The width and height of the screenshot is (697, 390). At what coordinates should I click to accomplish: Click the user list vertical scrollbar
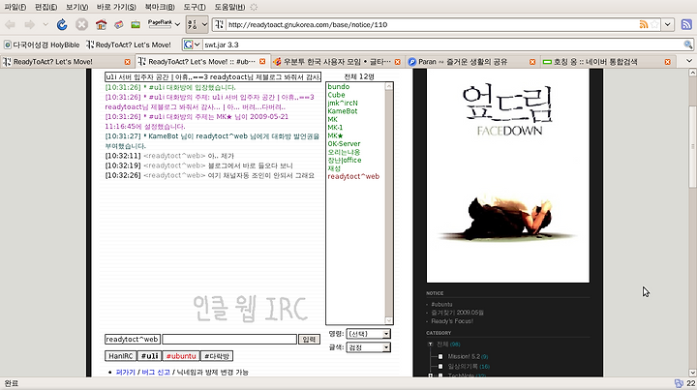pyautogui.click(x=389, y=203)
